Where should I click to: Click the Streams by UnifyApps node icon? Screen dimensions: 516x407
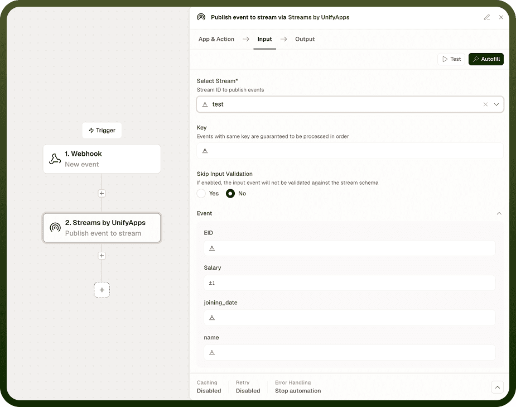tap(55, 228)
